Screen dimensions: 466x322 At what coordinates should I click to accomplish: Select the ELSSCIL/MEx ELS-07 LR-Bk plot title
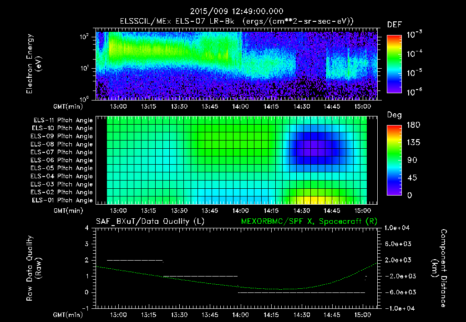tap(237, 21)
